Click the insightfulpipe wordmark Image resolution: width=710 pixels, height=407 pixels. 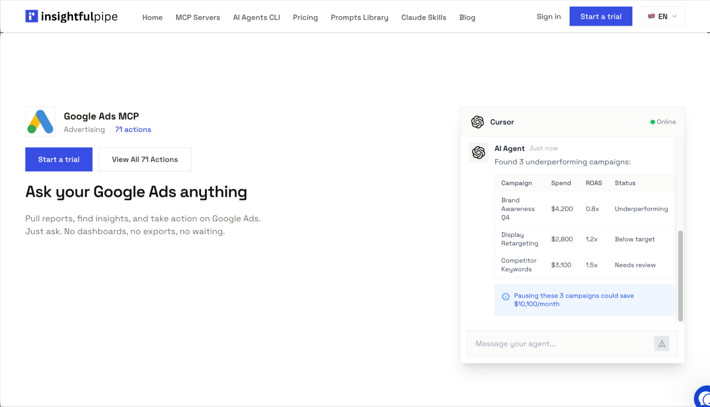pyautogui.click(x=79, y=16)
